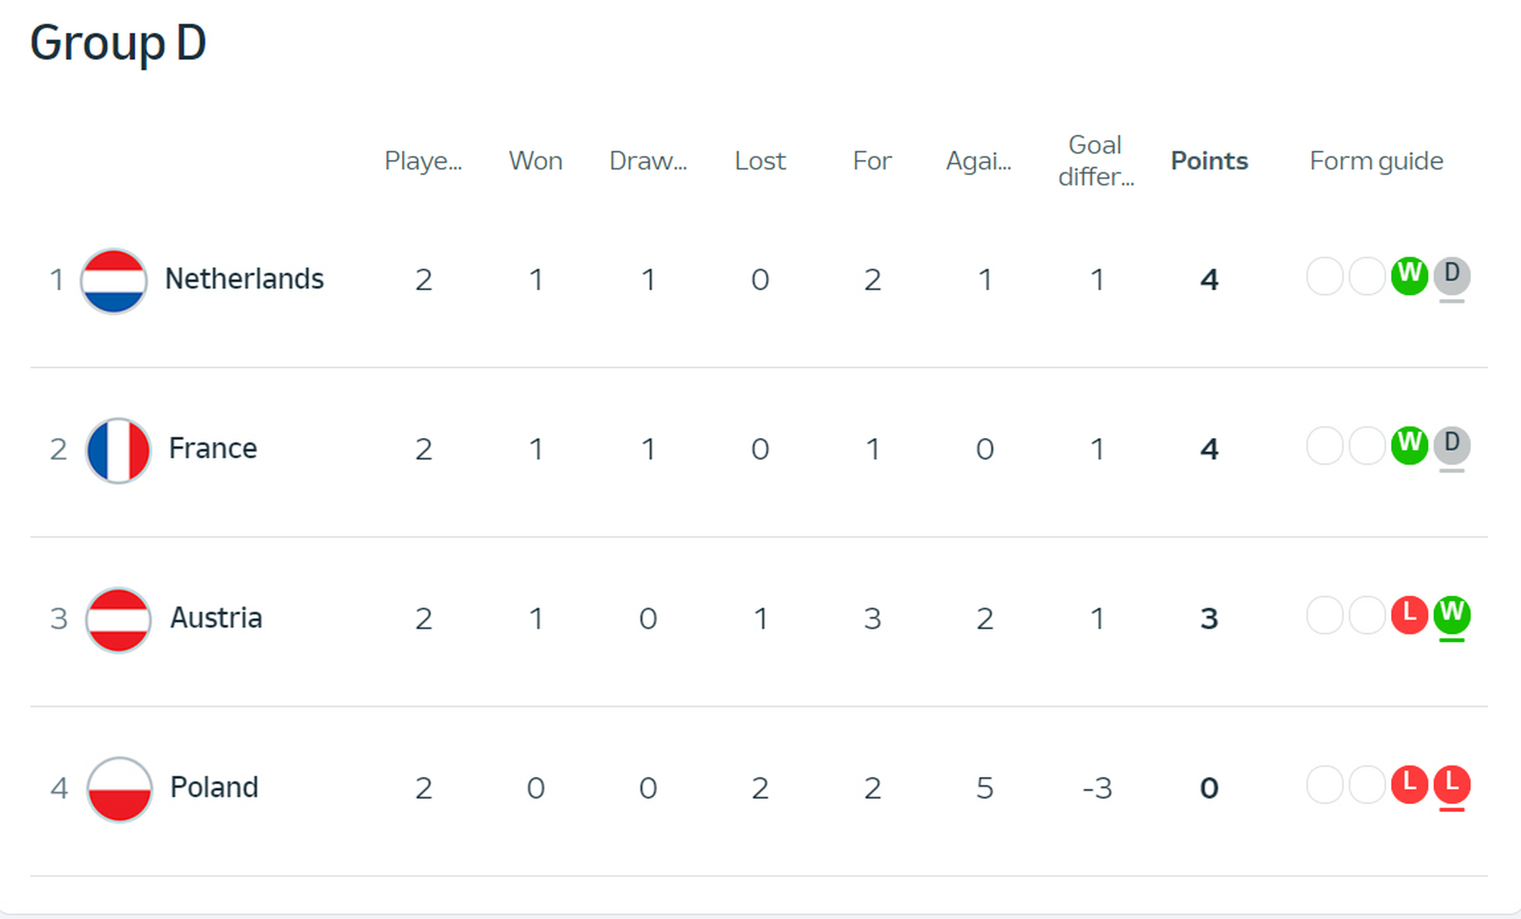Viewport: 1521px width, 919px height.
Task: Click France's first empty form circle
Action: click(x=1324, y=446)
